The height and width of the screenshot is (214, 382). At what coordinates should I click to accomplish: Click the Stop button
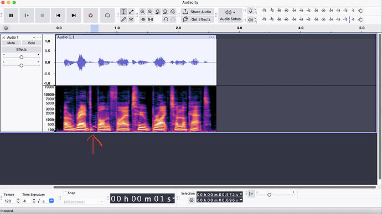43,15
